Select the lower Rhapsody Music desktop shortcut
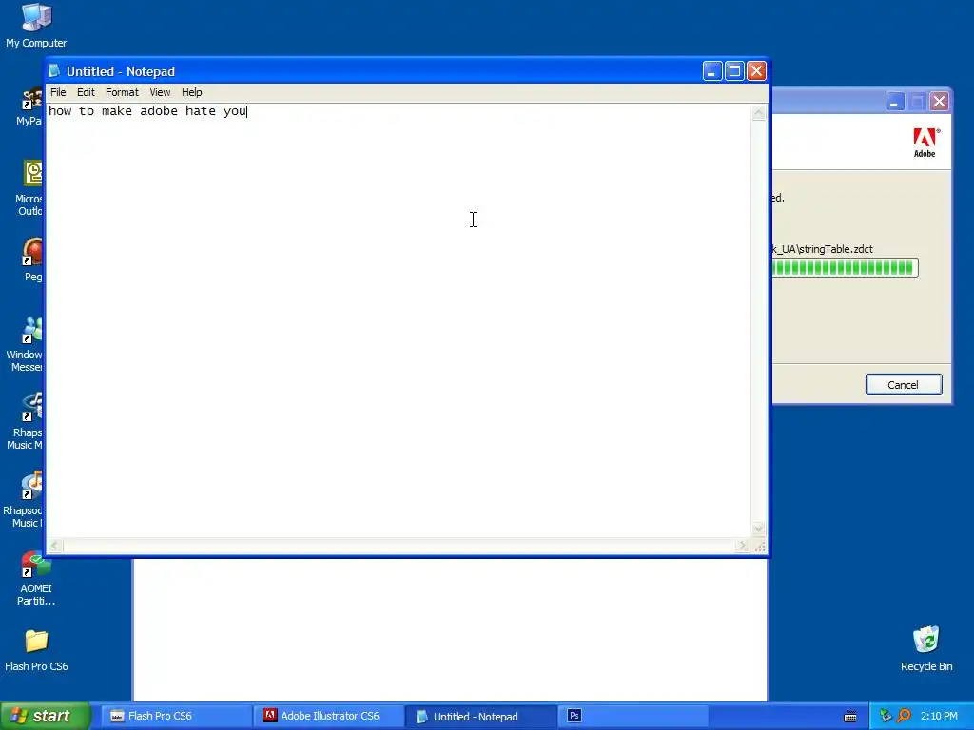 (24, 500)
